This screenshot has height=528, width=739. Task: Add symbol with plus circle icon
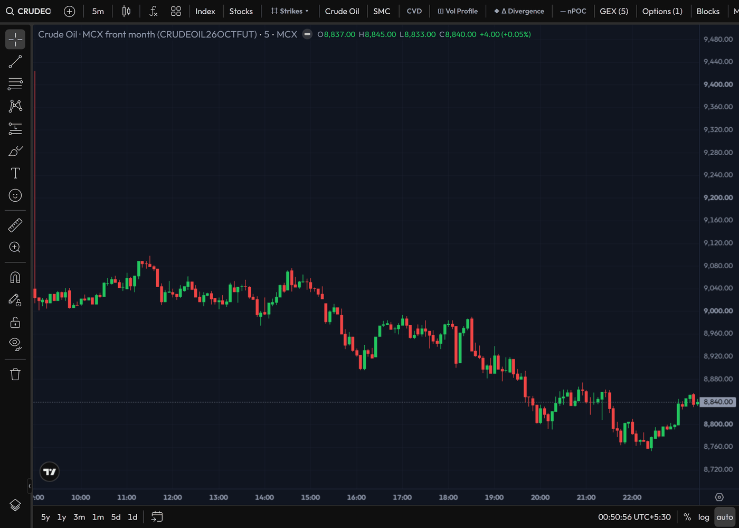69,11
